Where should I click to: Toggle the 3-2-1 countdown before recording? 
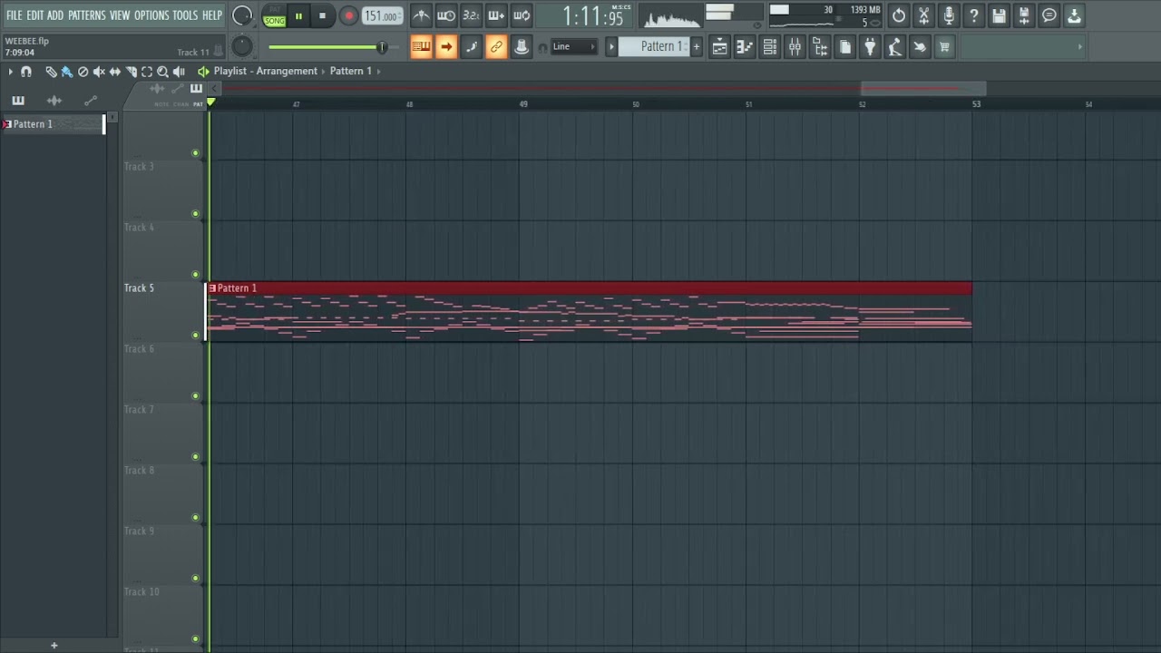(471, 15)
